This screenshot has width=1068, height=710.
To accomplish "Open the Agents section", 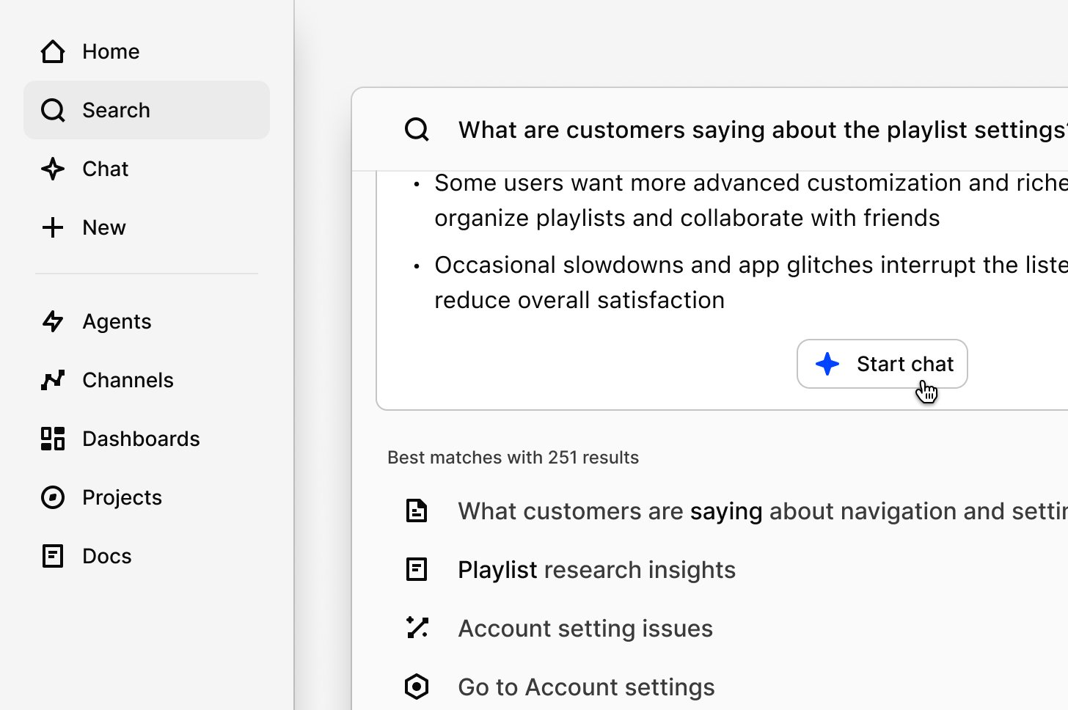I will 147,321.
